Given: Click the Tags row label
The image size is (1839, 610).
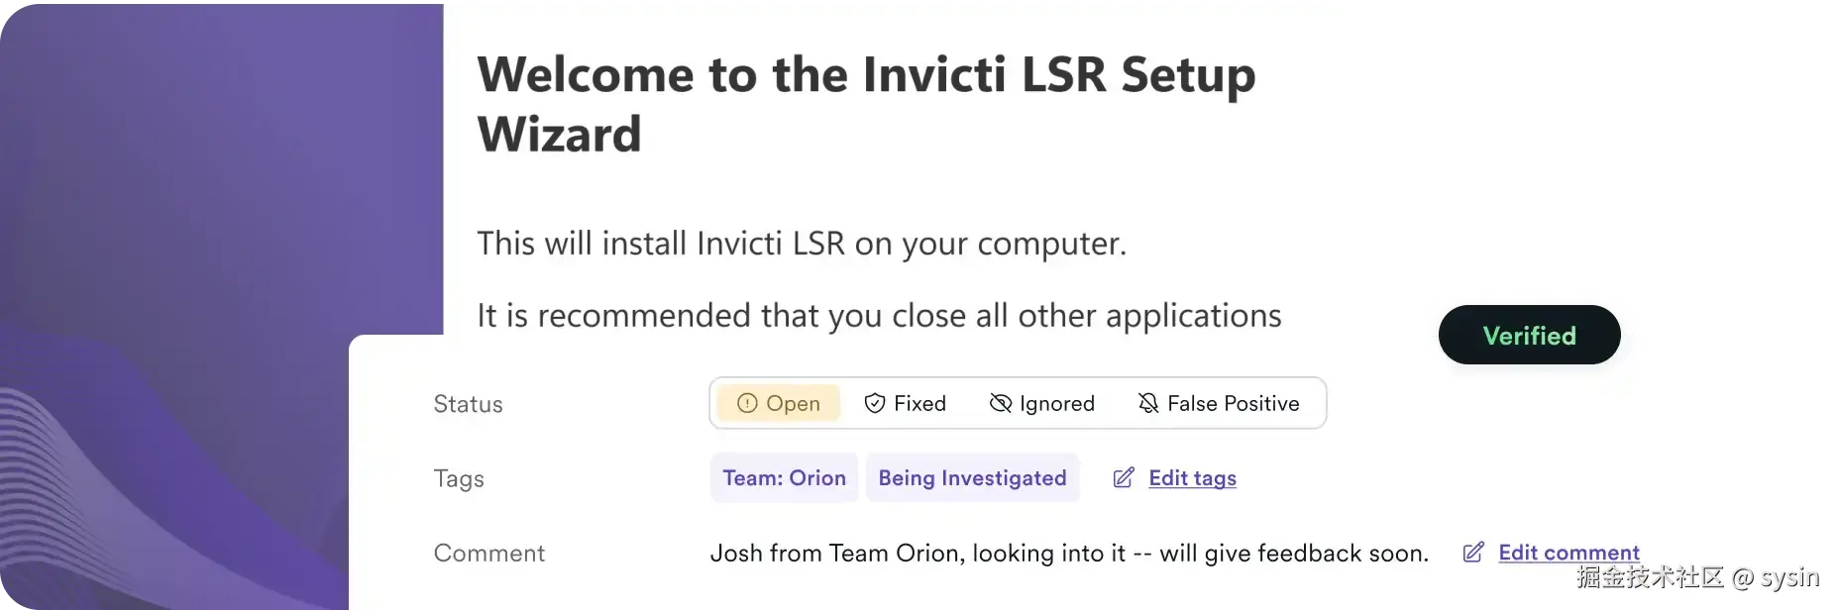Looking at the screenshot, I should coord(459,478).
